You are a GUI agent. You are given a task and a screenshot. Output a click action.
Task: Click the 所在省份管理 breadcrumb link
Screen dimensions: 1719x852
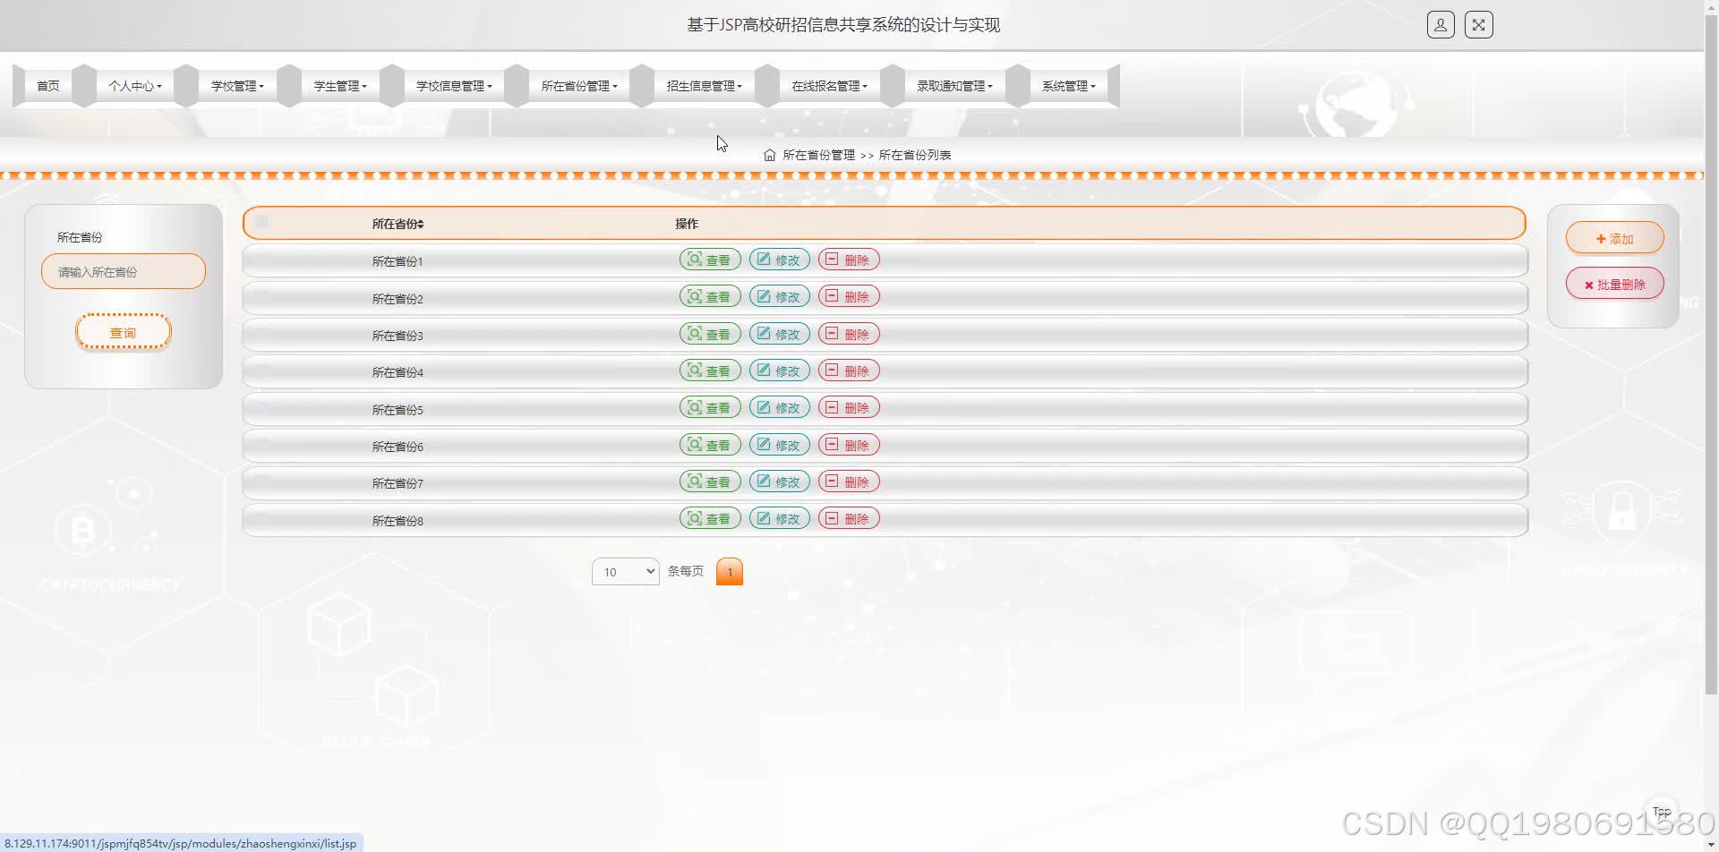pos(818,155)
